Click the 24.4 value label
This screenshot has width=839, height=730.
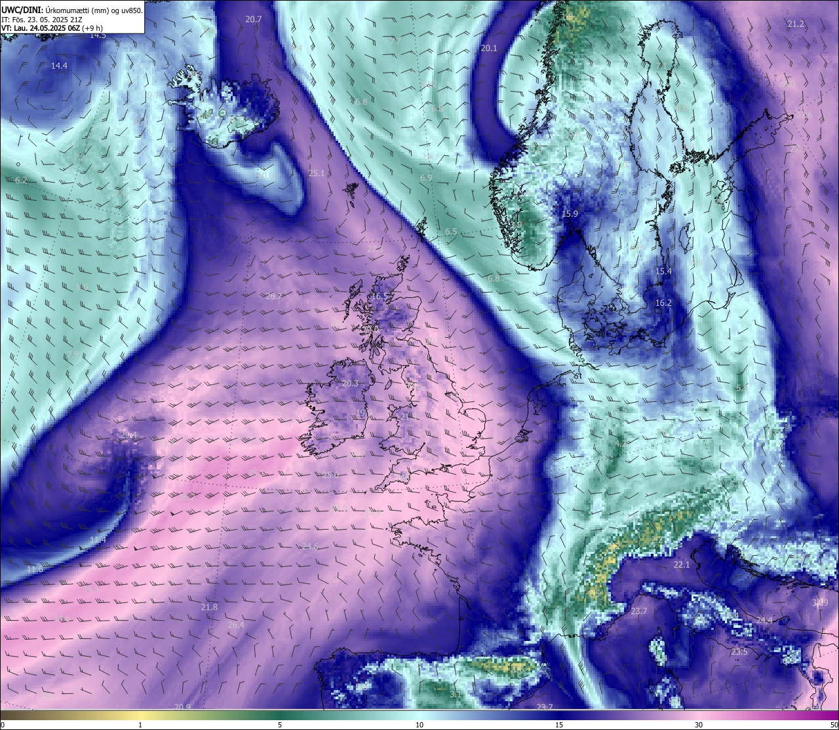click(764, 621)
